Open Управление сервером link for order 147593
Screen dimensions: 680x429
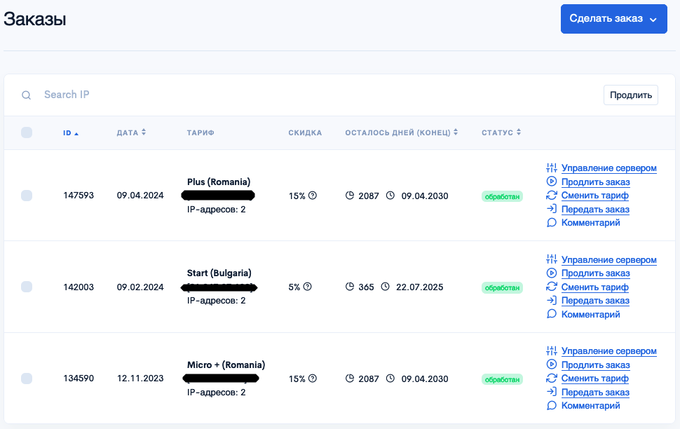609,168
